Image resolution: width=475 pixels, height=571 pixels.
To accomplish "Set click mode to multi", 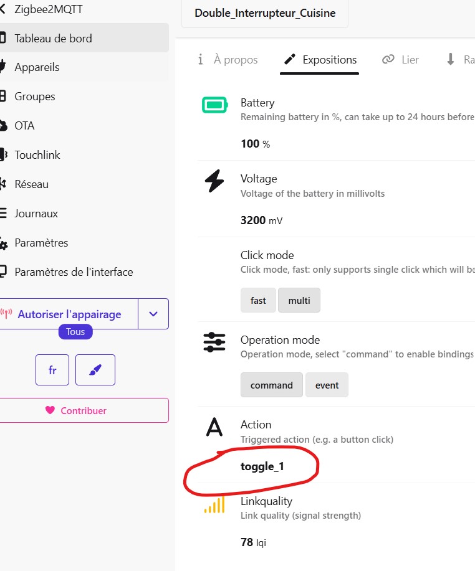I will [299, 300].
